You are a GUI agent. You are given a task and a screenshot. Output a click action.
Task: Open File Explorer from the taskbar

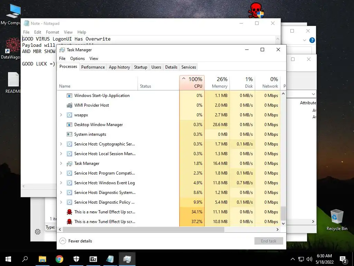pyautogui.click(x=42, y=259)
